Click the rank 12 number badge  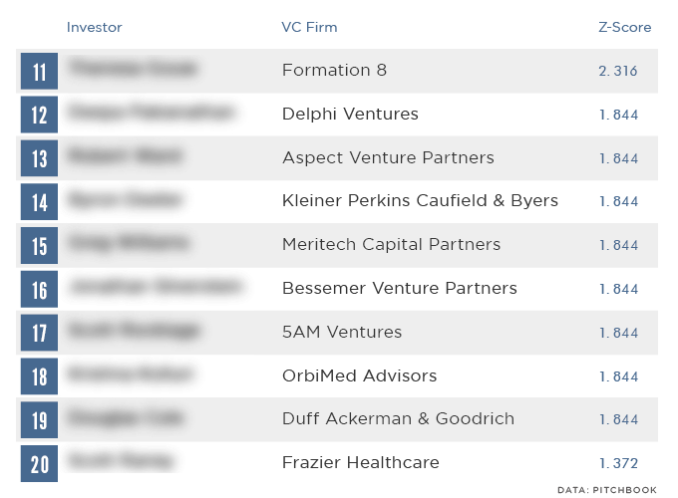click(39, 115)
